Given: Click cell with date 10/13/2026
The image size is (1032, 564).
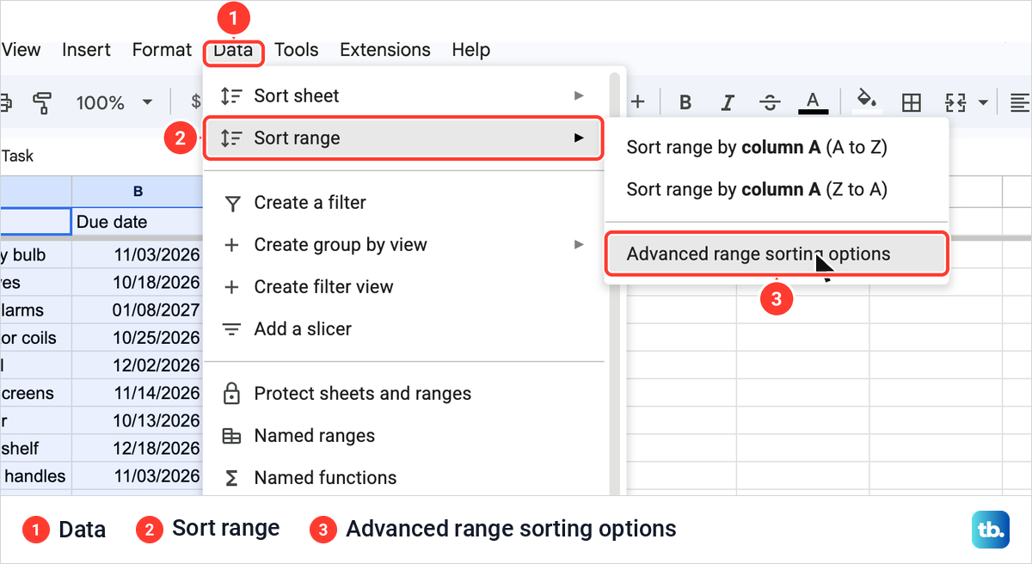Looking at the screenshot, I should click(x=138, y=420).
